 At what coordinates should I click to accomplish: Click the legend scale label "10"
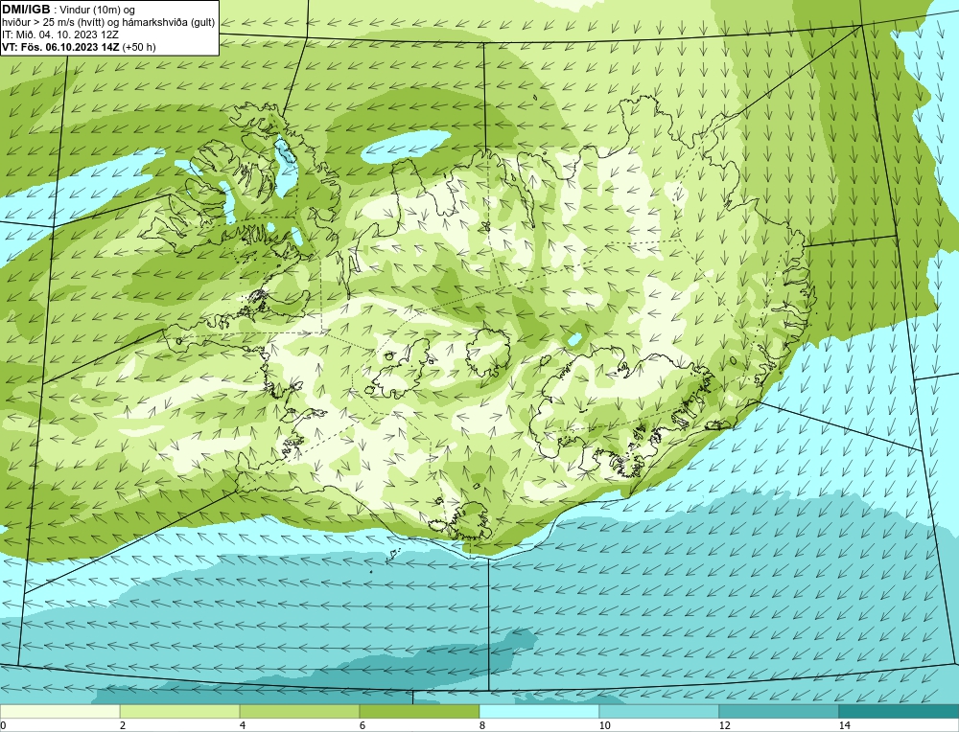pos(604,725)
